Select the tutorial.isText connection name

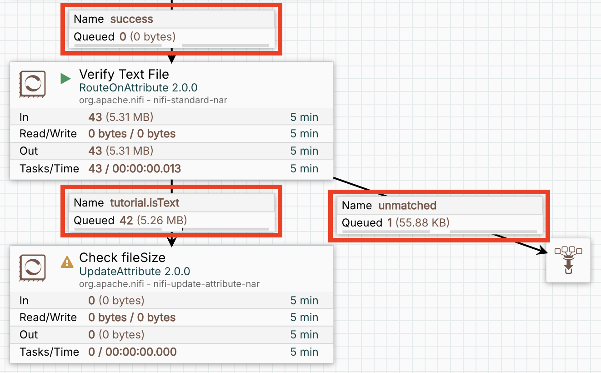[x=145, y=202]
